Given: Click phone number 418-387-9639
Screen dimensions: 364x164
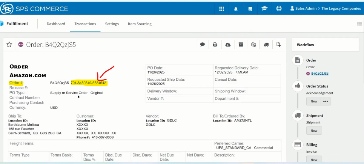Looking at the screenshot, I should point(103,137).
